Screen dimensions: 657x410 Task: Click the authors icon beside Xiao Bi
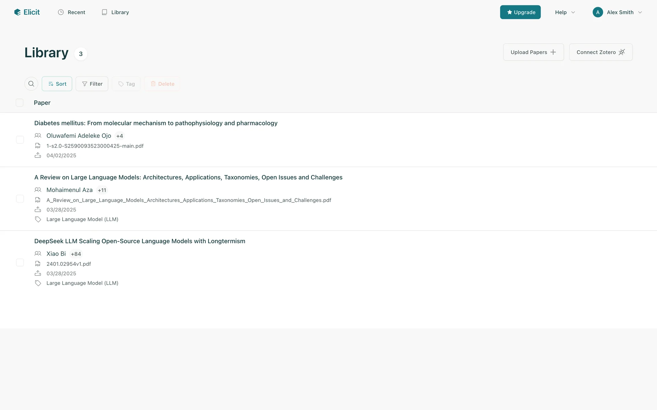point(38,254)
